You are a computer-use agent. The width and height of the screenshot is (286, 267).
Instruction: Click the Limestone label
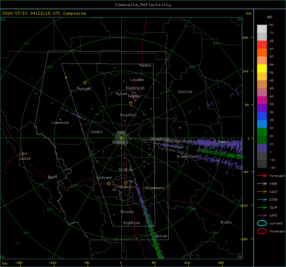[60, 123]
